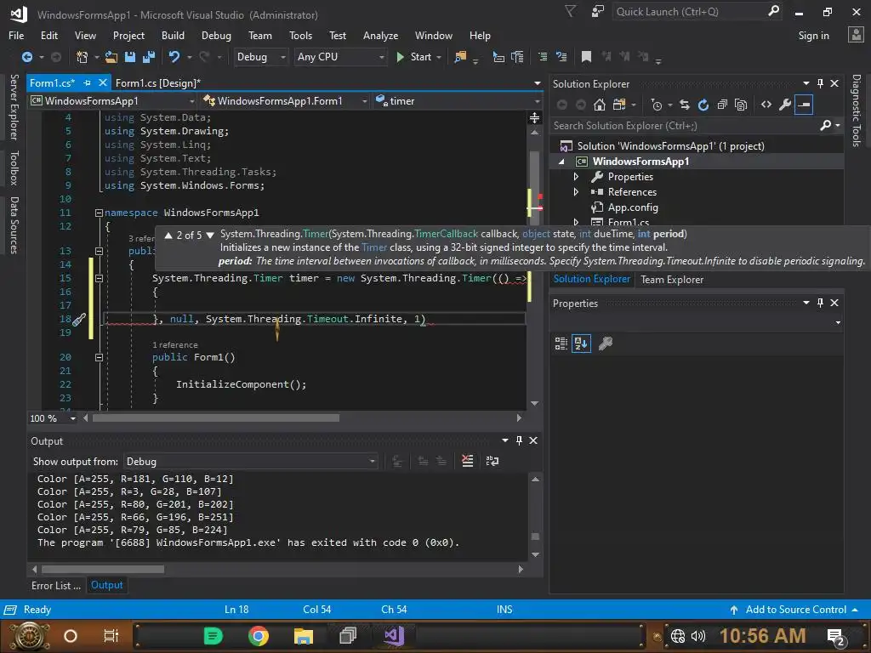
Task: Click the Find in Files toolbar icon
Action: pyautogui.click(x=460, y=57)
